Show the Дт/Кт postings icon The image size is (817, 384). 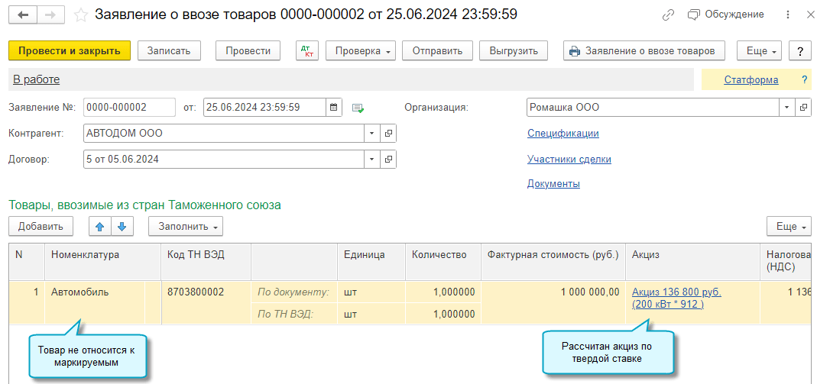(309, 51)
